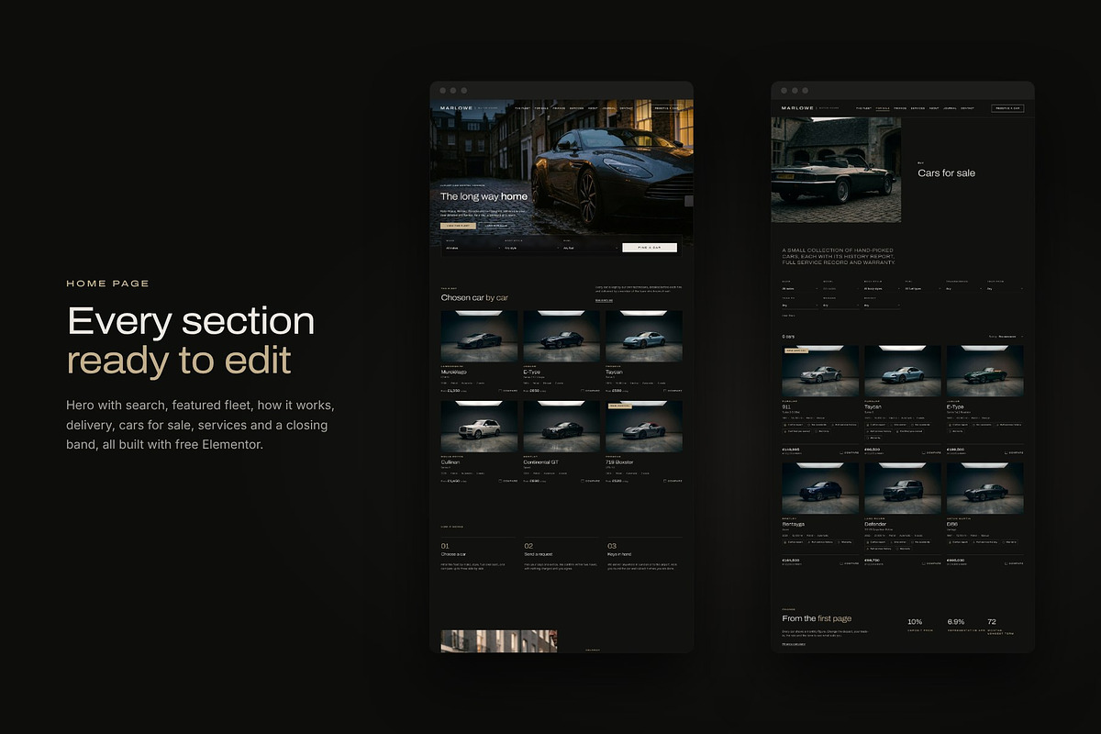The width and height of the screenshot is (1101, 734).
Task: Open the Bentayga car image
Action: point(820,488)
